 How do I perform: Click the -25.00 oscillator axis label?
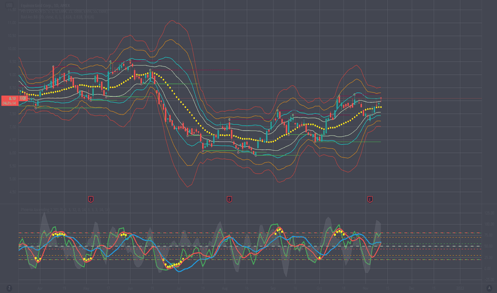pos(490,279)
